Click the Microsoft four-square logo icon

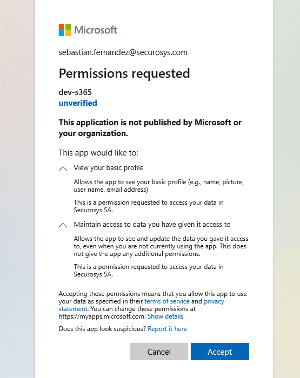(x=65, y=30)
